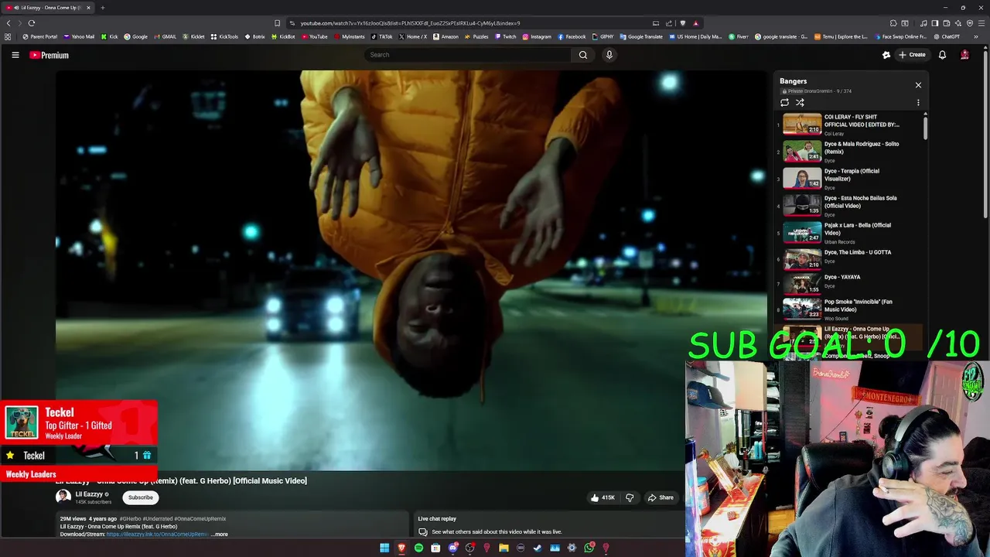This screenshot has height=557, width=990.
Task: Subscribe to Lil Eazzyy channel
Action: (x=141, y=497)
